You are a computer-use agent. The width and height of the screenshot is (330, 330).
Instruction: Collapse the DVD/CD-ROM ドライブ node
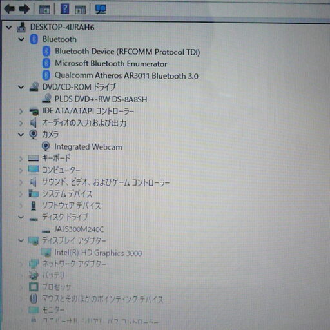pos(21,87)
